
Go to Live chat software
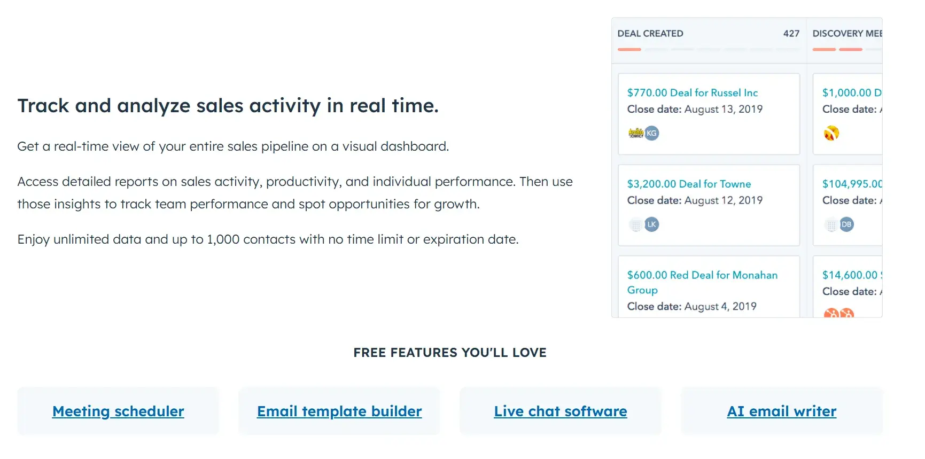click(x=561, y=411)
